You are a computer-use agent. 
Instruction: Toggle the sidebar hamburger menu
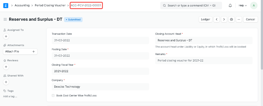tap(5, 19)
